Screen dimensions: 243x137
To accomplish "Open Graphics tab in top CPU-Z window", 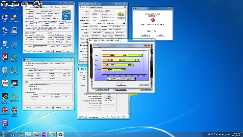I will [x=57, y=7].
